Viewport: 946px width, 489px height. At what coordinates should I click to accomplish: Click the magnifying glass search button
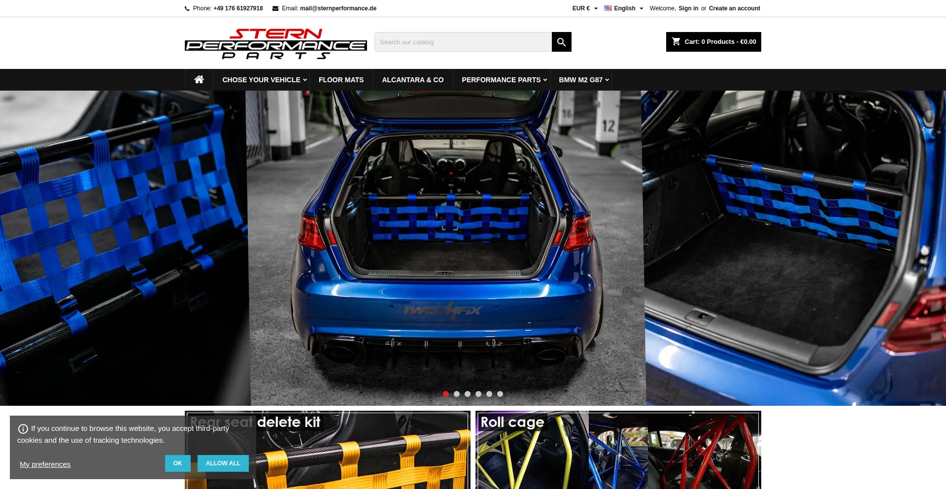561,42
